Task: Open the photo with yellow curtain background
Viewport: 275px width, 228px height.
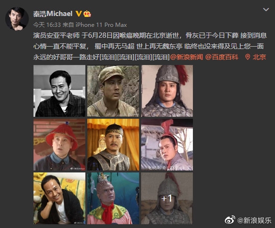Action: [113, 145]
